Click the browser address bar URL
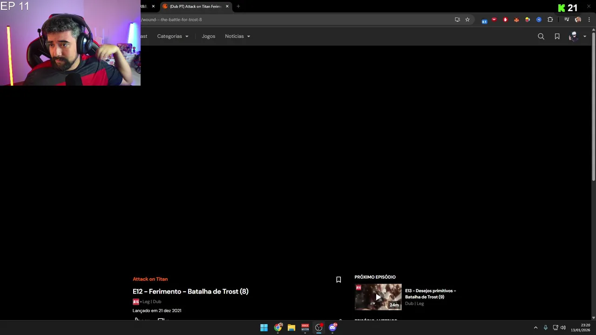The image size is (596, 335). 171,20
